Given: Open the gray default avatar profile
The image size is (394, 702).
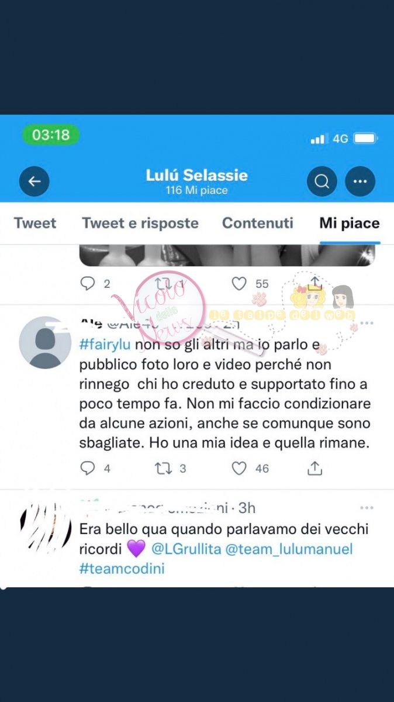Looking at the screenshot, I should [x=45, y=343].
